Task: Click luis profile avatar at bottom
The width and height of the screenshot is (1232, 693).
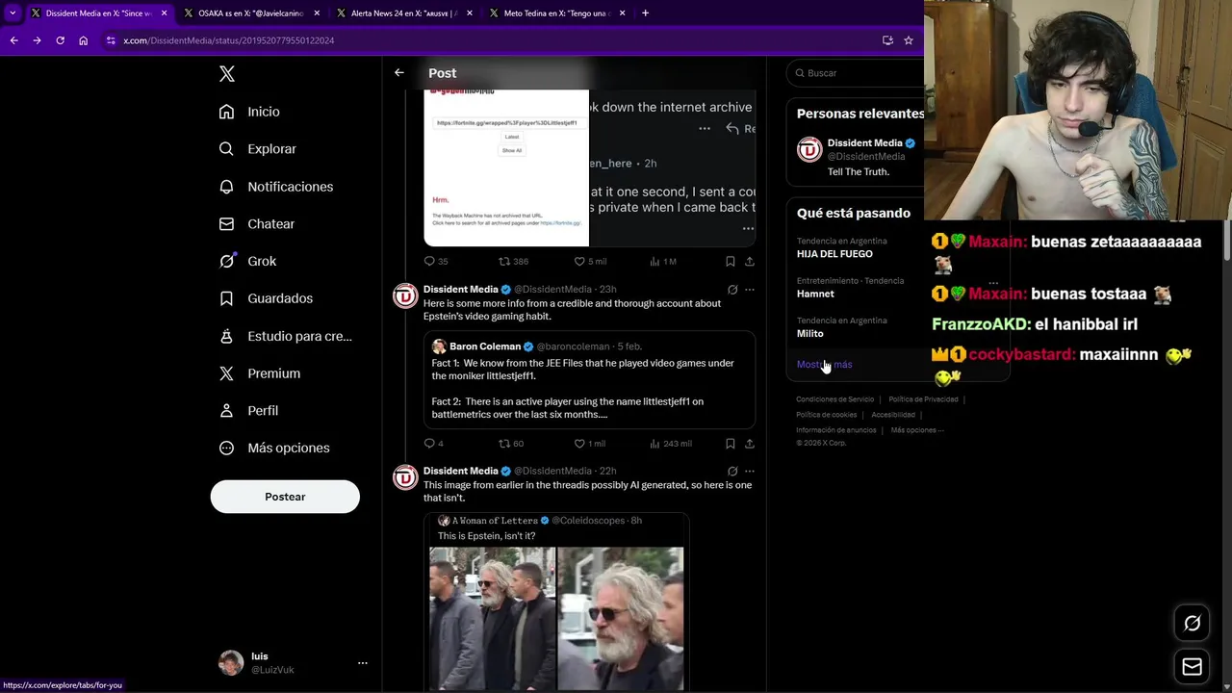Action: 231,663
